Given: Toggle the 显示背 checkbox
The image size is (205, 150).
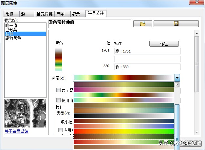Looking at the screenshot, I should [59, 90].
